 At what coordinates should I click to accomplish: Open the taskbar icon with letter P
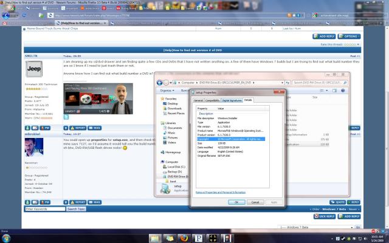(199, 238)
